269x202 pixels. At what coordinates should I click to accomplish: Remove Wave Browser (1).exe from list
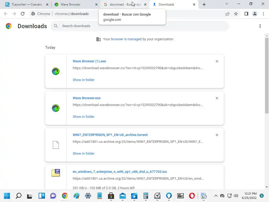click(217, 61)
